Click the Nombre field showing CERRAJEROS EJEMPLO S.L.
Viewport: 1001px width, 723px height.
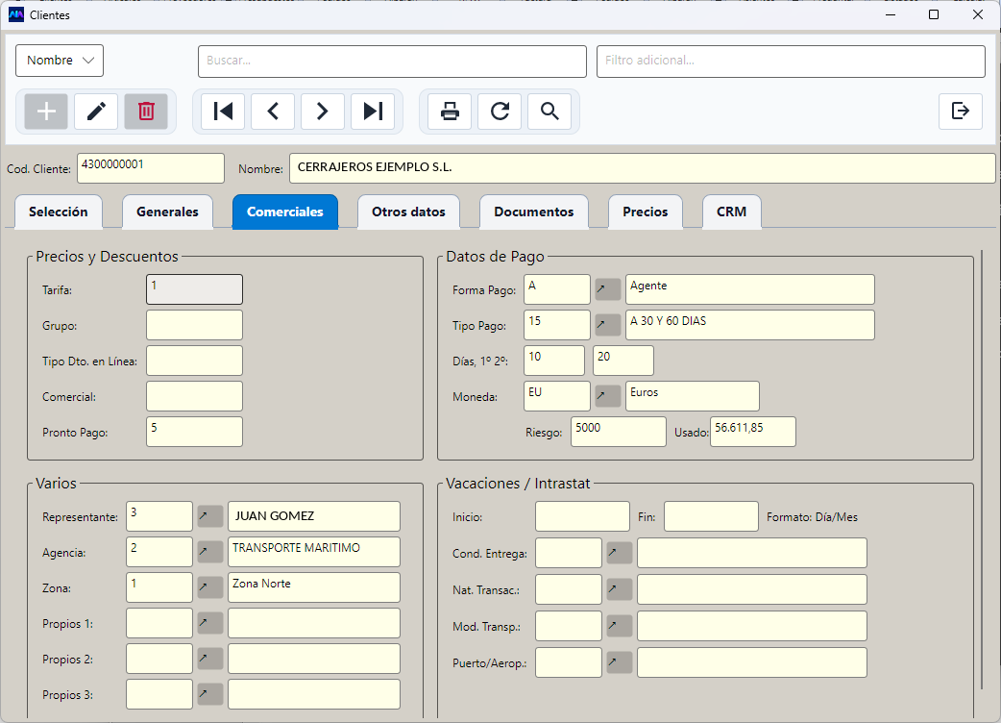point(643,168)
